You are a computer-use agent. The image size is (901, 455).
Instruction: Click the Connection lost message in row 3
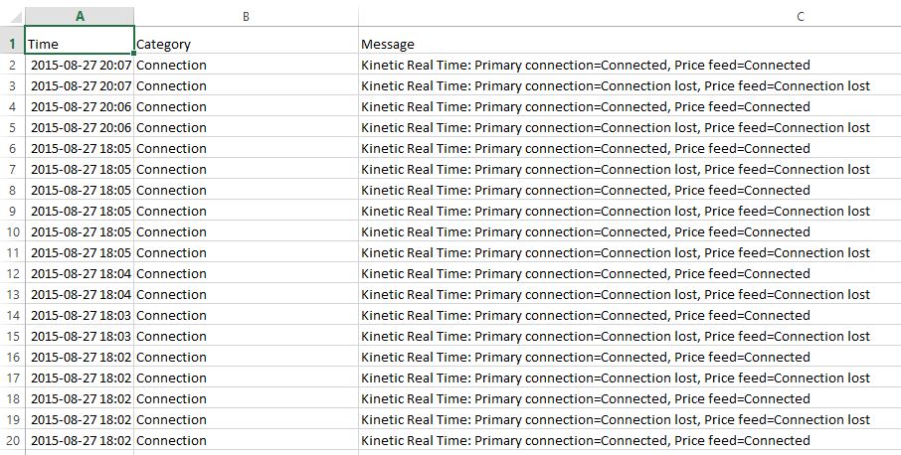[x=616, y=85]
